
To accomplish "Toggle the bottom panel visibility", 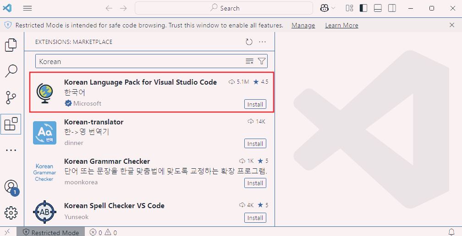I will [378, 8].
